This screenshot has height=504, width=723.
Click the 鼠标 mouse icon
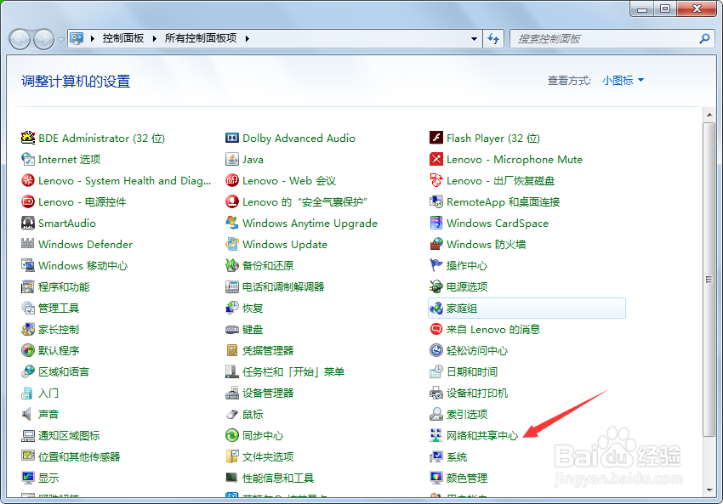[232, 414]
